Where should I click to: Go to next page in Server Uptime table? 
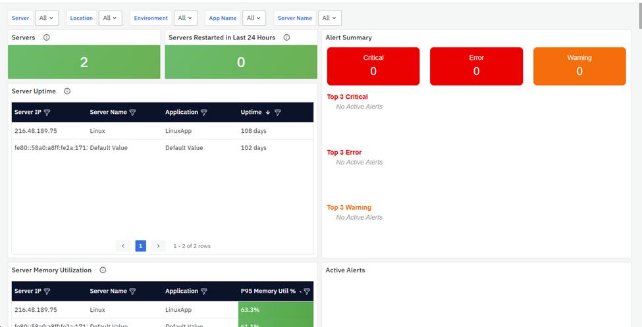pos(157,246)
